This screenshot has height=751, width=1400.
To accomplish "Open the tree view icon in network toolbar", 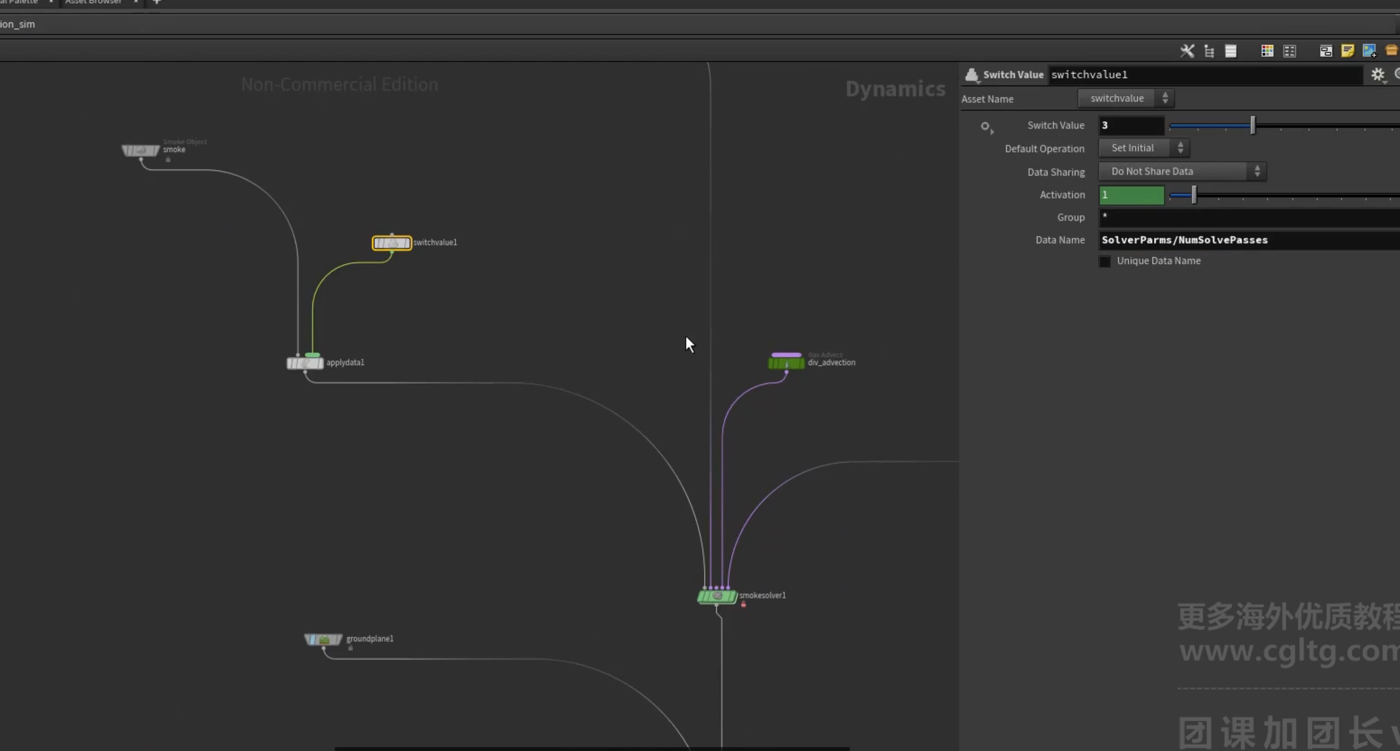I will pos(1209,51).
